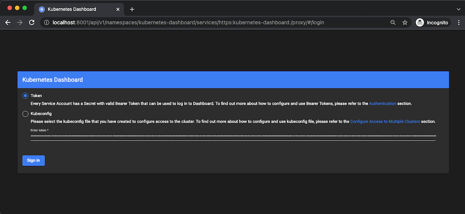Select the Kubeconfig radio button
This screenshot has height=214, width=465.
25,114
